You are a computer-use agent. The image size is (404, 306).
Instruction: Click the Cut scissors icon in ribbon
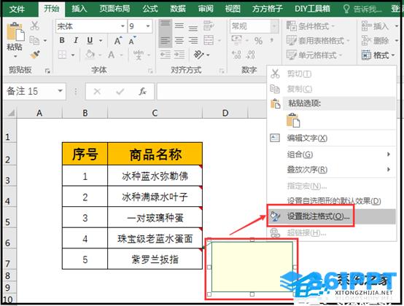34,25
